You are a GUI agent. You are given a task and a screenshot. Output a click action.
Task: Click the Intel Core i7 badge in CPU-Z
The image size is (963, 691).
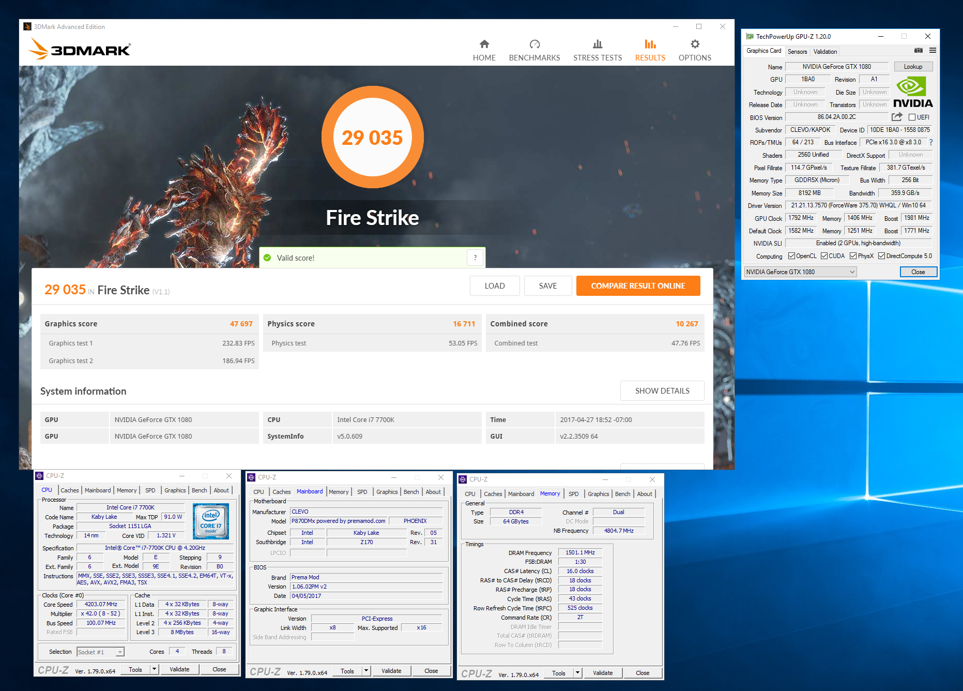(211, 522)
